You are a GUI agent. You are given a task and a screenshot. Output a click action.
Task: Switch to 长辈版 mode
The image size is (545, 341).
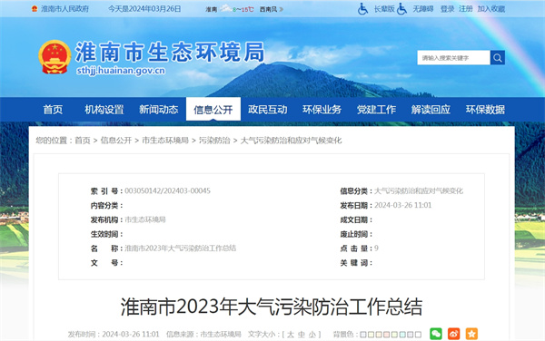(384, 9)
